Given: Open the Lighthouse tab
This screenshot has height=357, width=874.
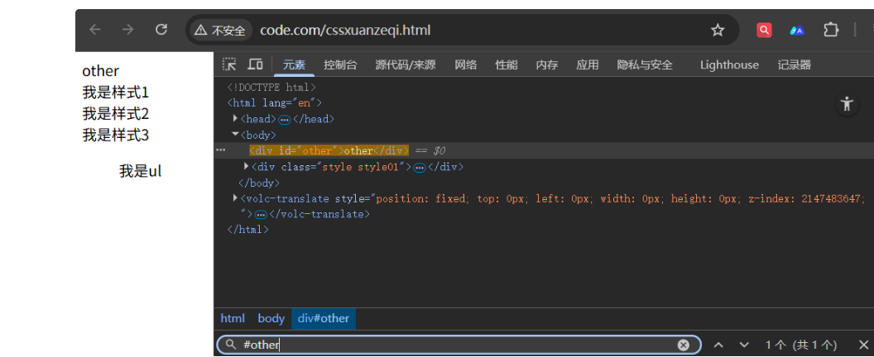Looking at the screenshot, I should pos(728,64).
